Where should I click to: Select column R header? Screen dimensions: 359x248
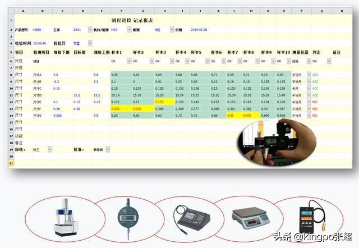pyautogui.click(x=342, y=11)
